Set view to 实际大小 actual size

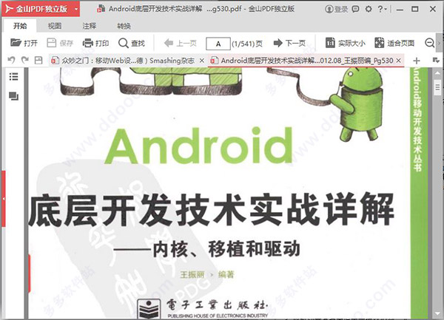coord(345,43)
